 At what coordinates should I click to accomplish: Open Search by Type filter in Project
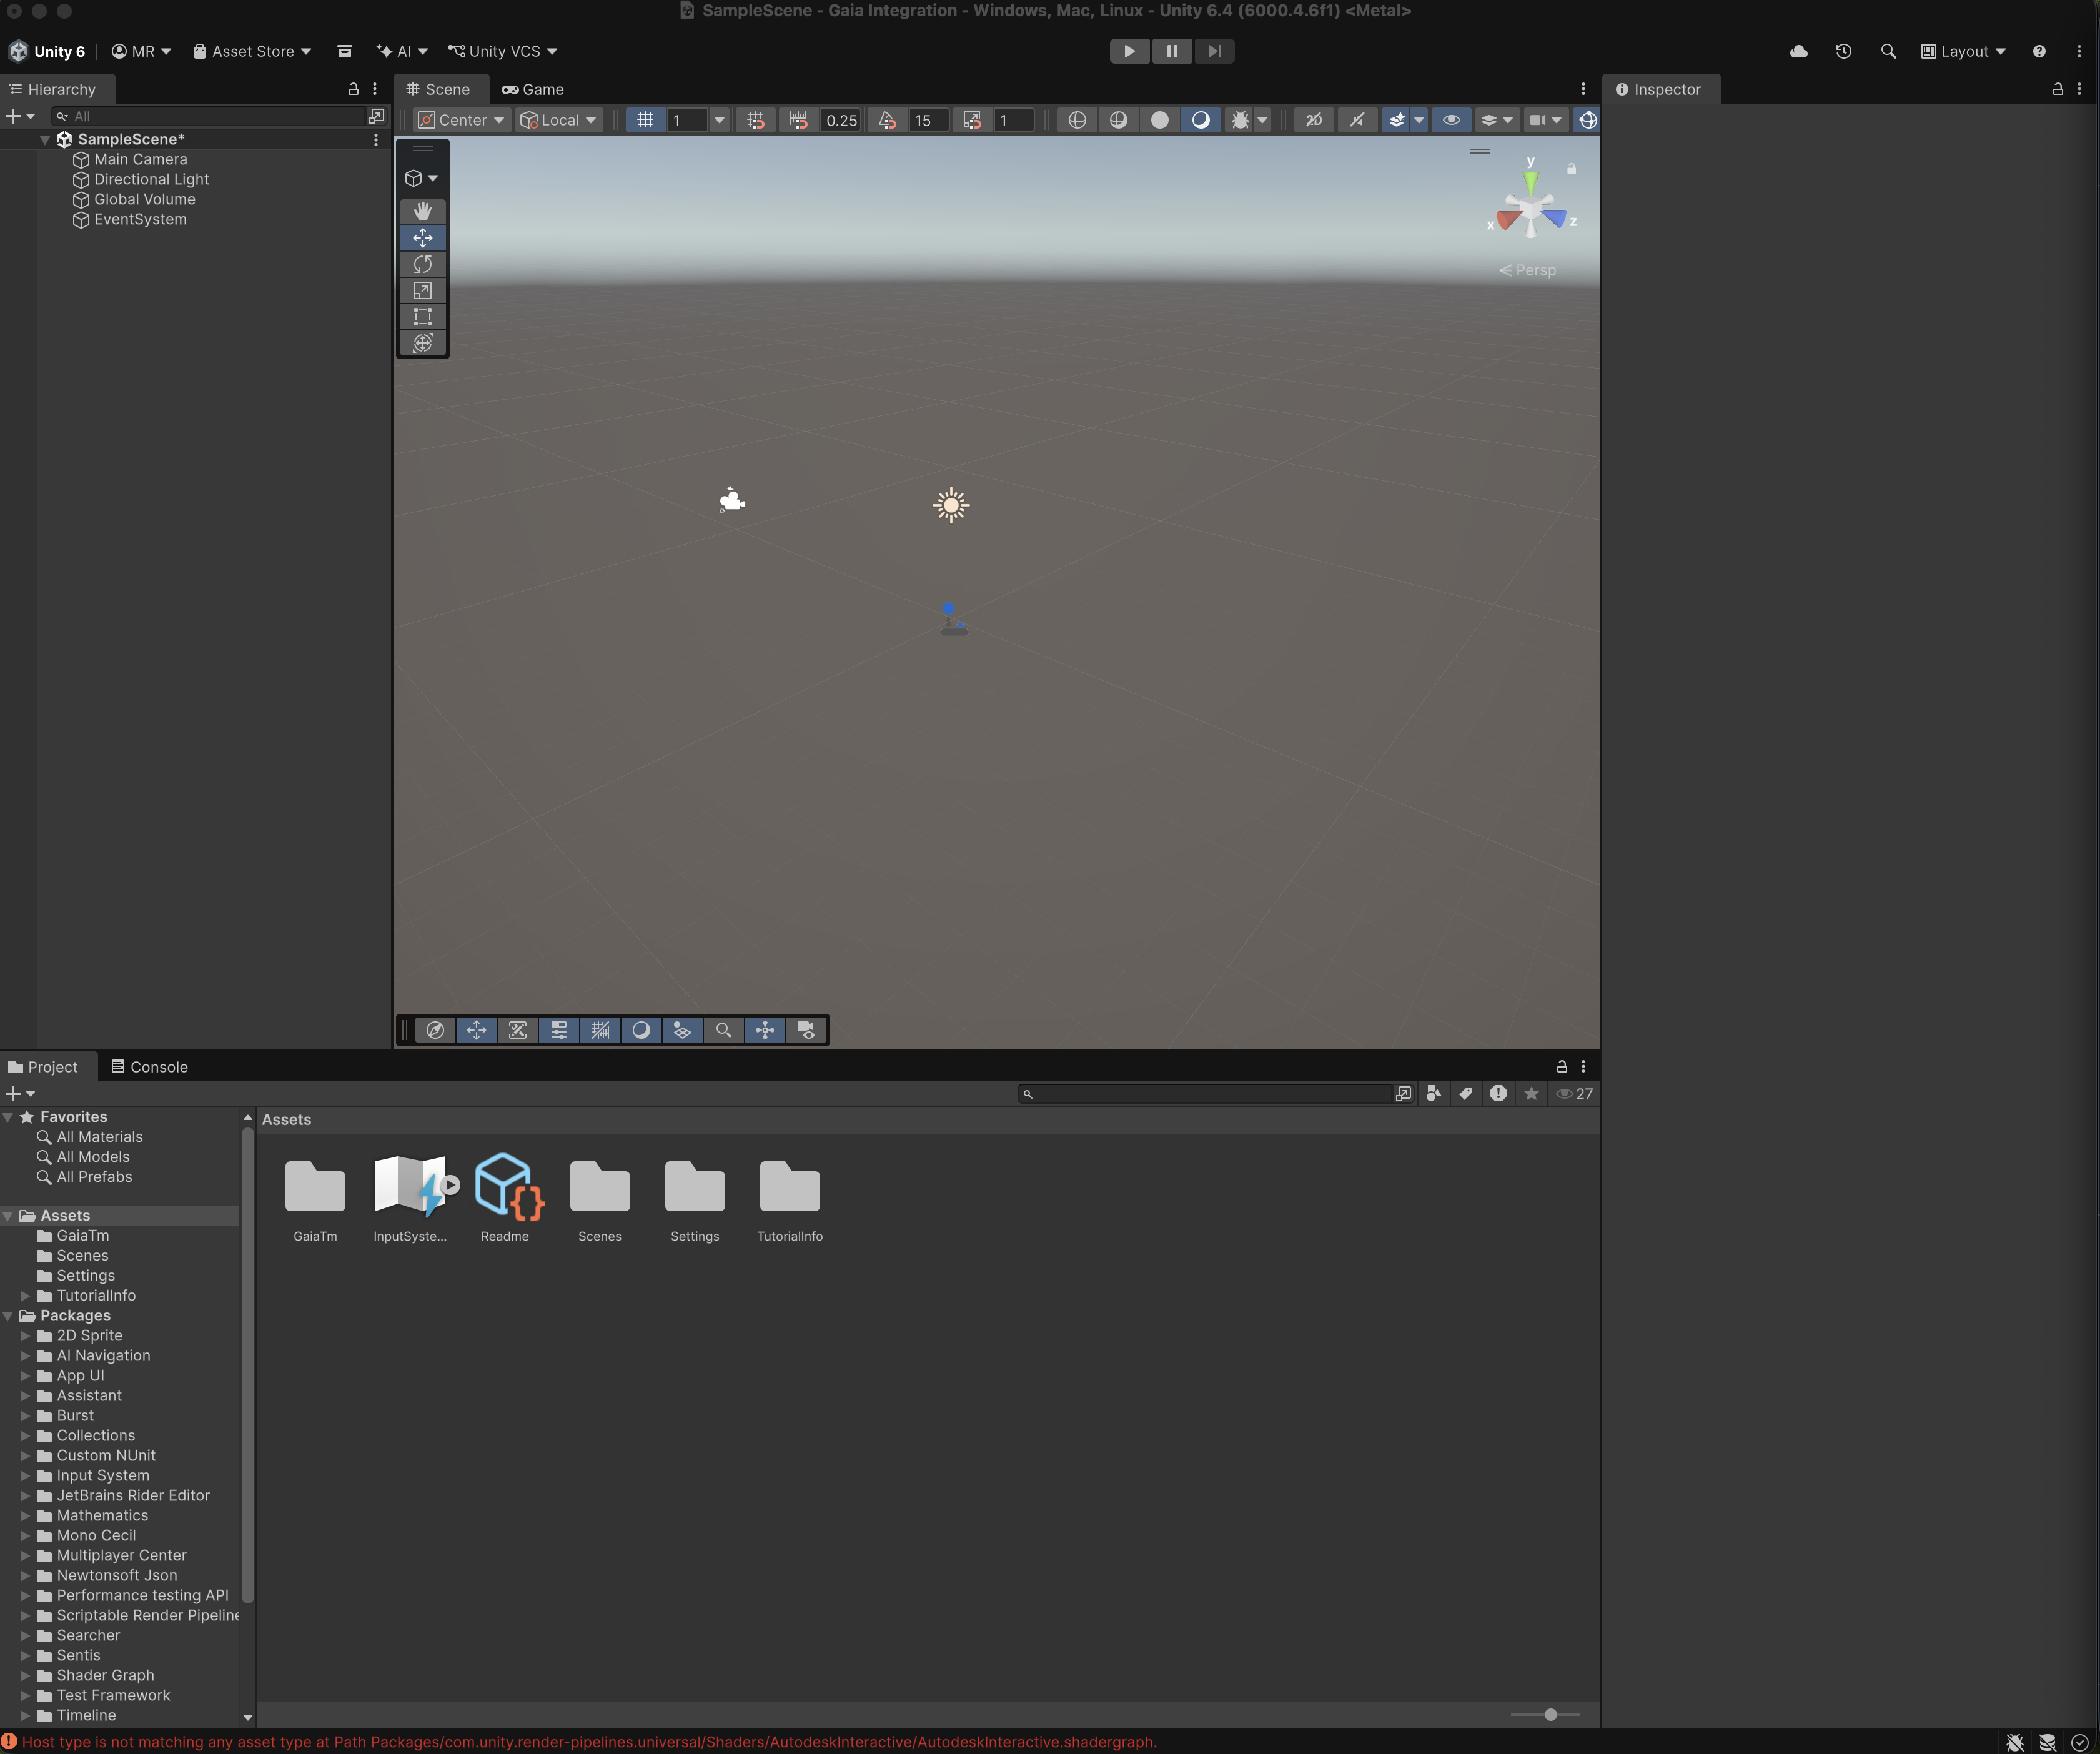1433,1094
